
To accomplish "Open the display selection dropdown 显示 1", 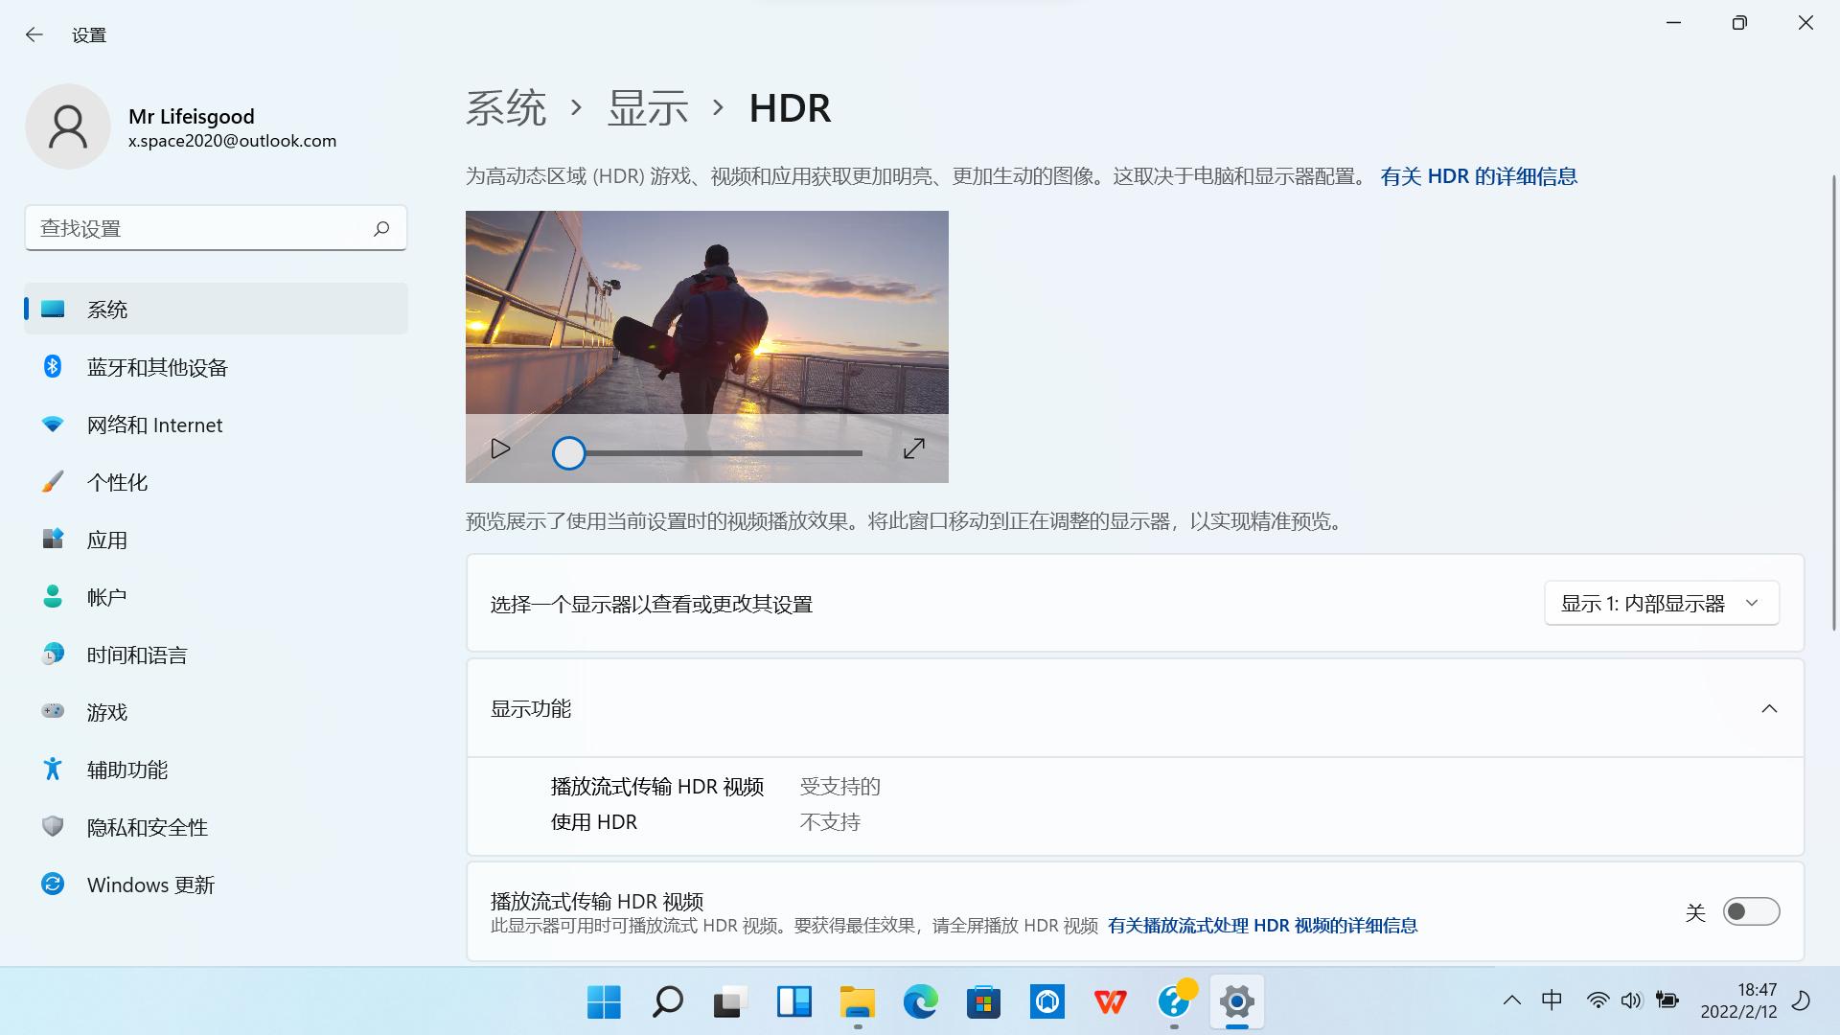I will coord(1661,603).
